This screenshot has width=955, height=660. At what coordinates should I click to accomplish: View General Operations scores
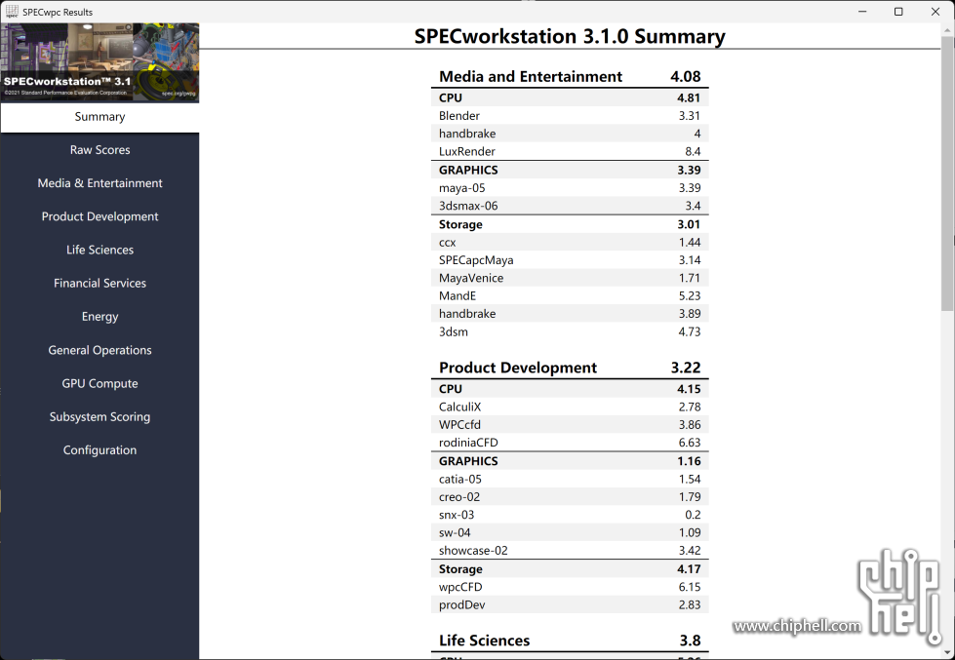click(x=99, y=350)
